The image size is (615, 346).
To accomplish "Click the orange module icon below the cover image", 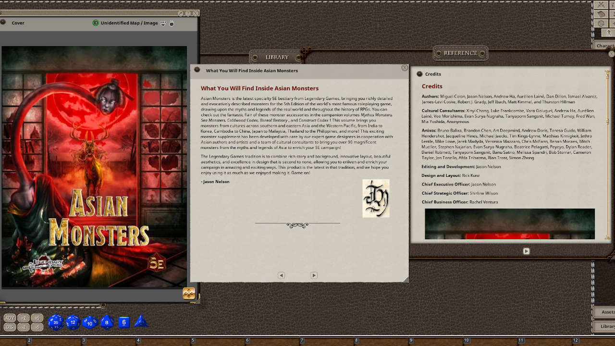I will [188, 293].
